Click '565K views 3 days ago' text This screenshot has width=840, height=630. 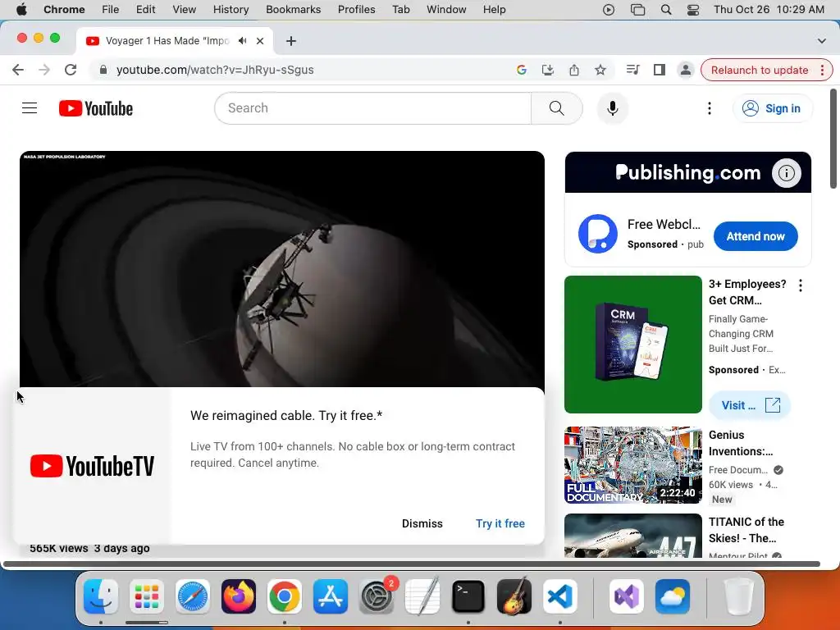point(89,549)
